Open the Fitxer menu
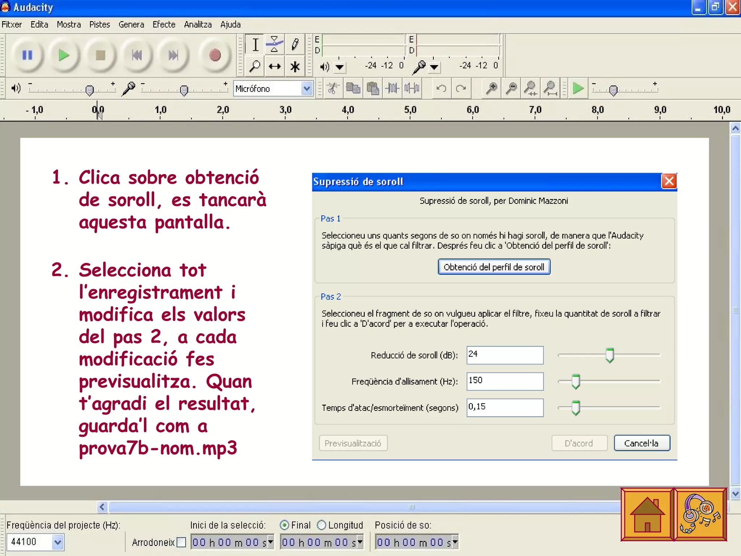 click(12, 25)
